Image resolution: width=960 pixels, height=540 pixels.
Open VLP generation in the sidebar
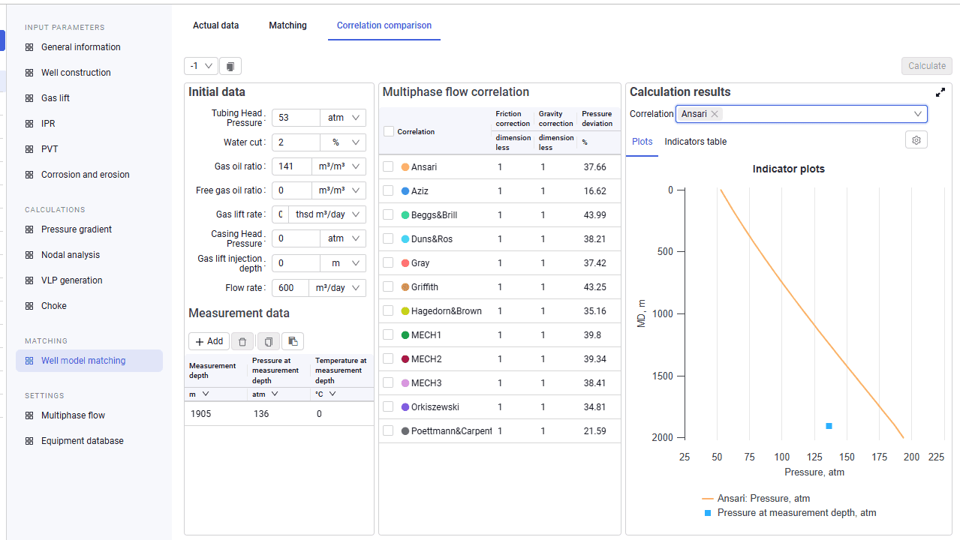72,280
